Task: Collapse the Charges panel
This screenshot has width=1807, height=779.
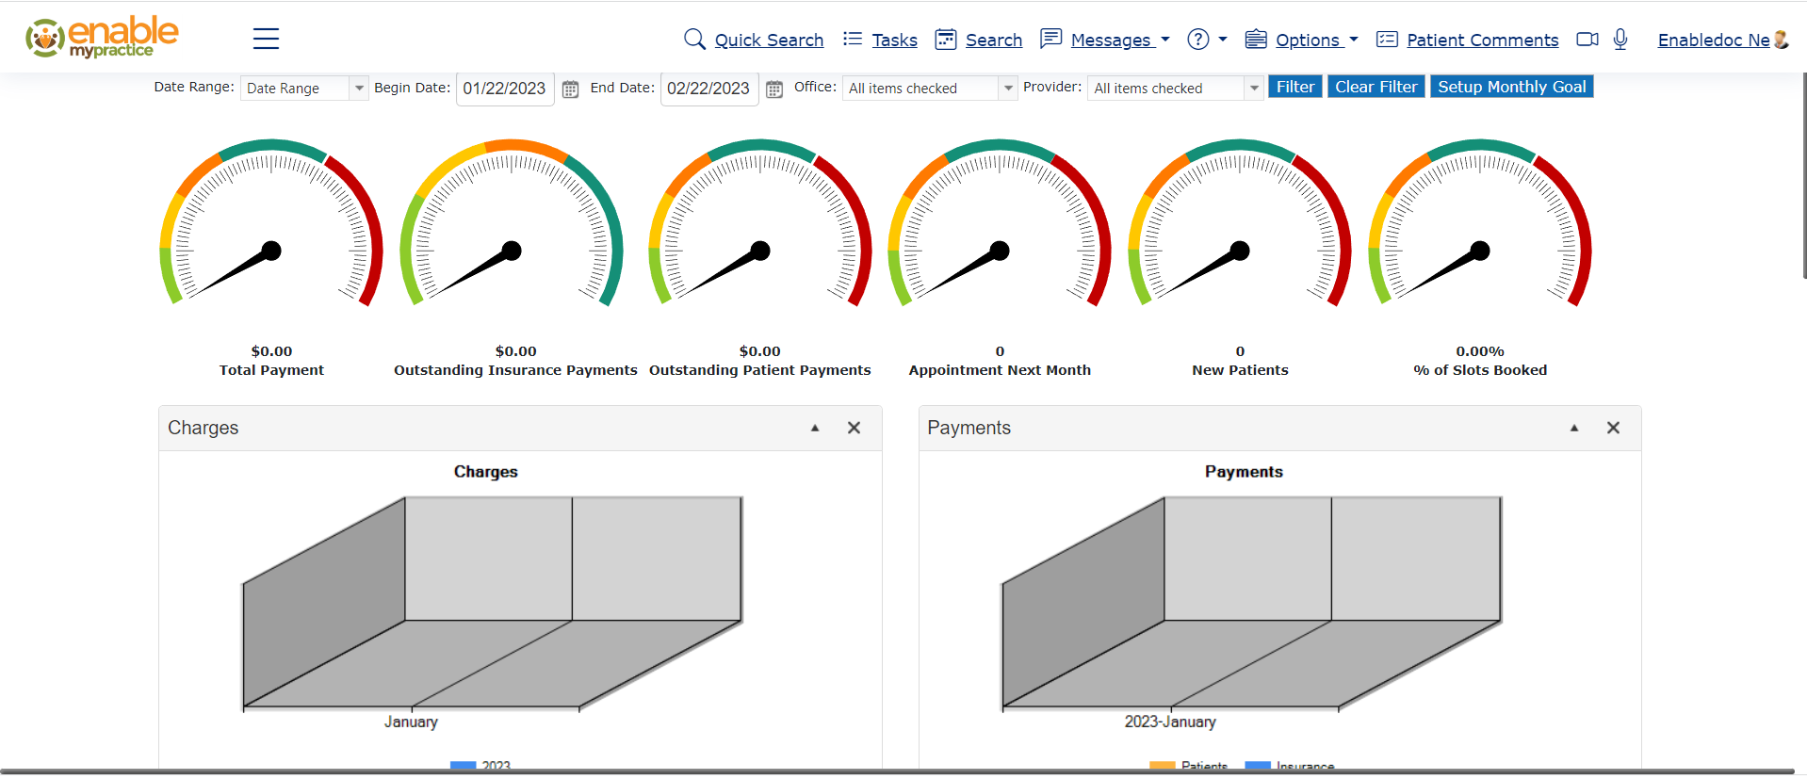Action: point(815,428)
